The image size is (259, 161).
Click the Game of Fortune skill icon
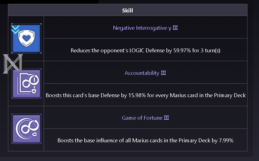[26, 129]
